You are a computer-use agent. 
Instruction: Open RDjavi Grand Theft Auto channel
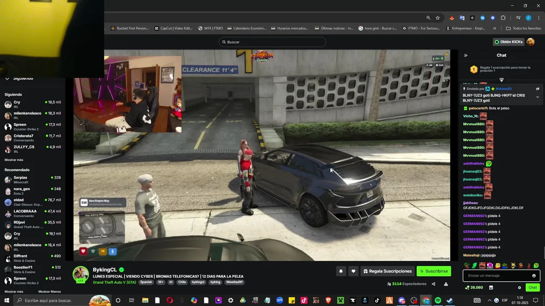[x=33, y=224]
